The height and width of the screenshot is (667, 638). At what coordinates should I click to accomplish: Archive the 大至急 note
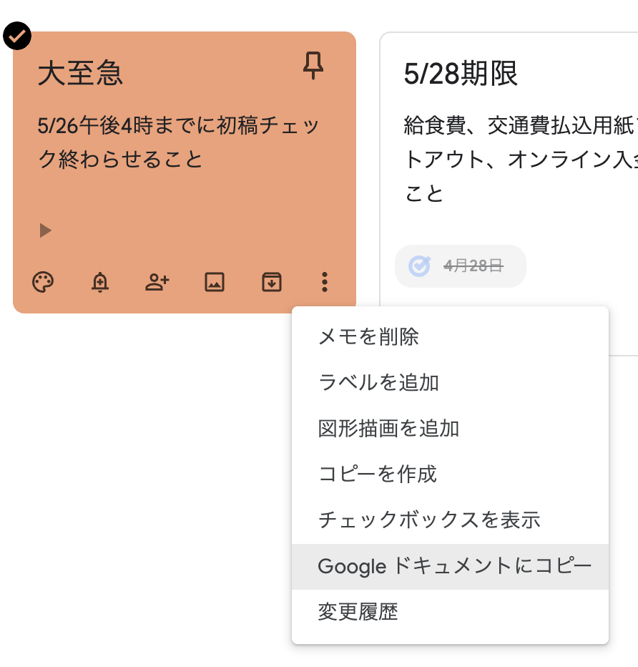tap(272, 282)
